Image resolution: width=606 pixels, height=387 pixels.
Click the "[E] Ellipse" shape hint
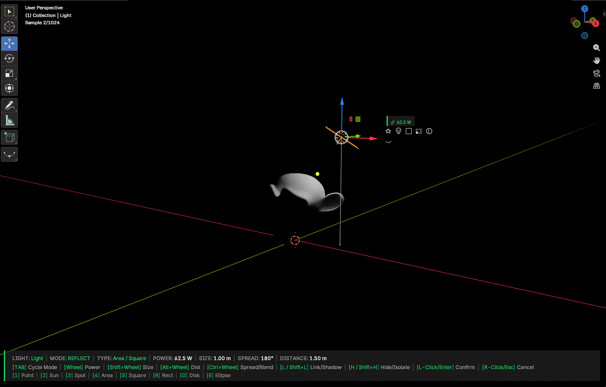pos(219,376)
